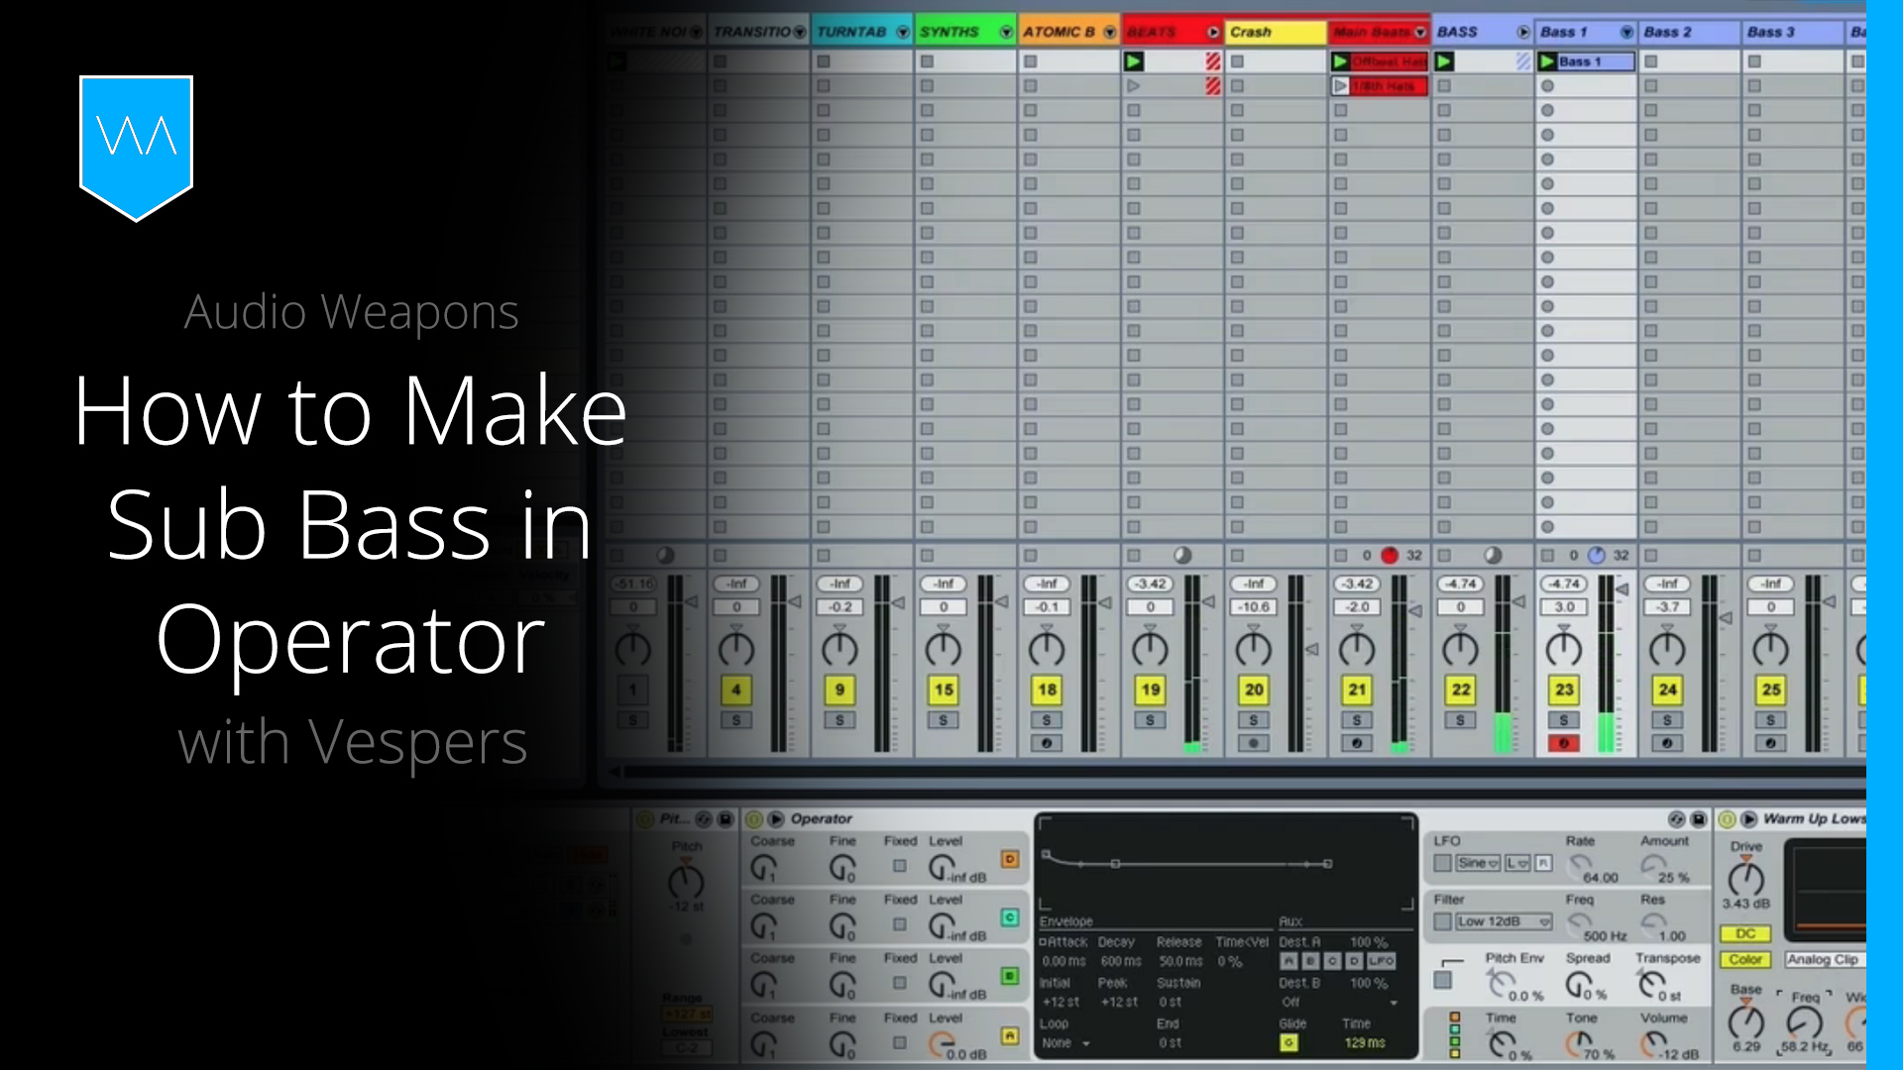Click the DC button in Warm Up Lows
1903x1070 pixels.
pos(1745,934)
